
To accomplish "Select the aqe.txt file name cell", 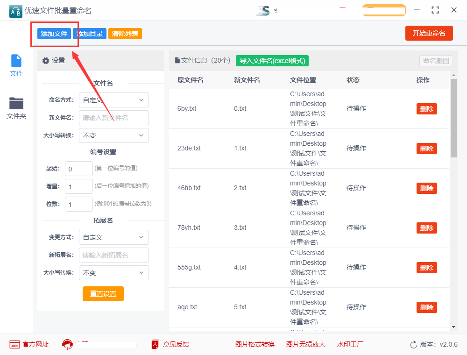I will click(187, 307).
